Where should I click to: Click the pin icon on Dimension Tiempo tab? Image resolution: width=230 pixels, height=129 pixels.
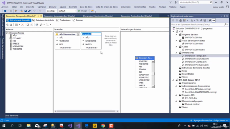[38, 16]
